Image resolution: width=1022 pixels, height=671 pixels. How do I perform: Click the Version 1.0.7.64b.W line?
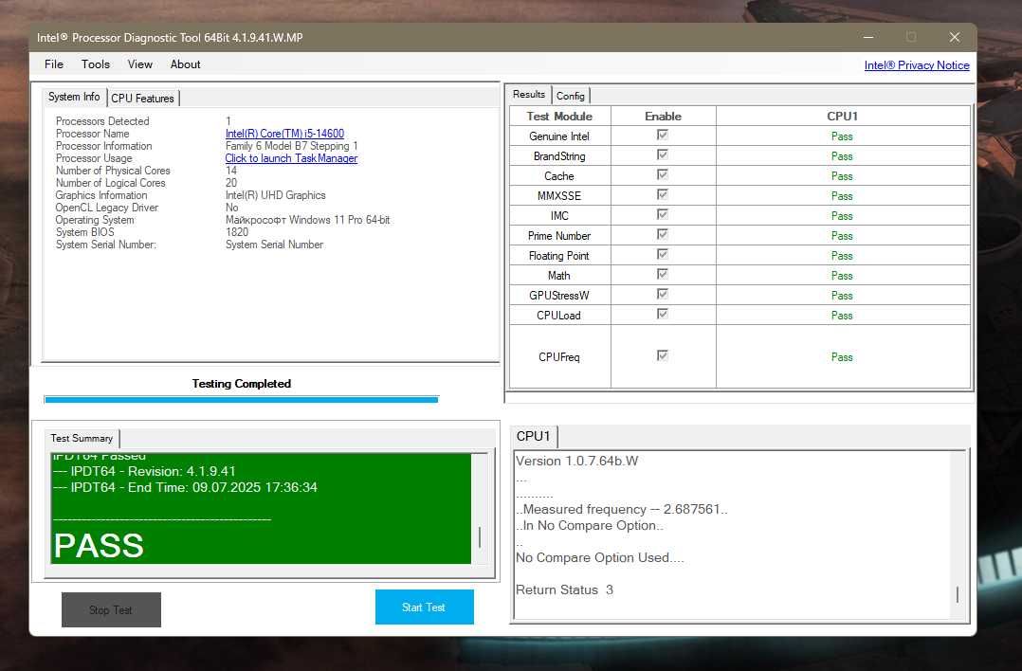point(576,461)
